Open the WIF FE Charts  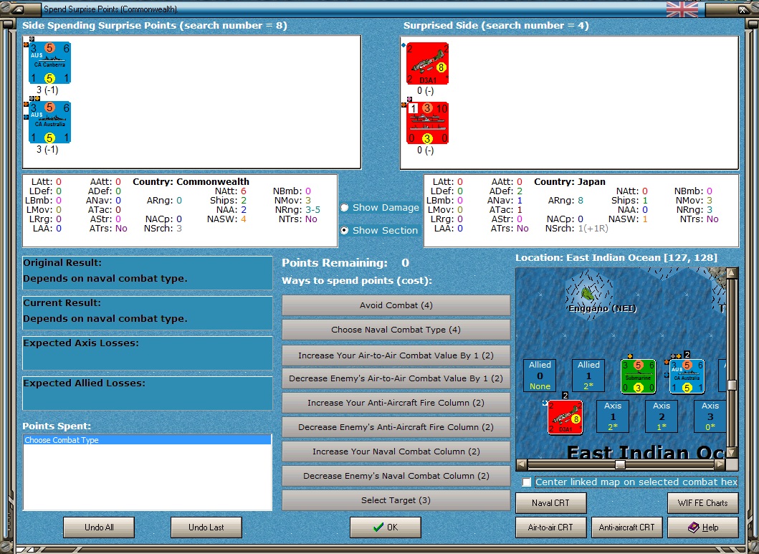[703, 502]
